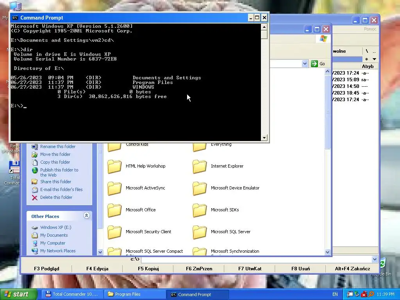
Task: Select the Microsoft Office folder icon
Action: tap(114, 210)
